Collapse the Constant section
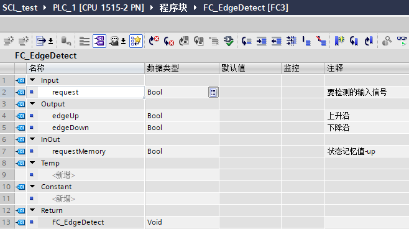 (32, 187)
